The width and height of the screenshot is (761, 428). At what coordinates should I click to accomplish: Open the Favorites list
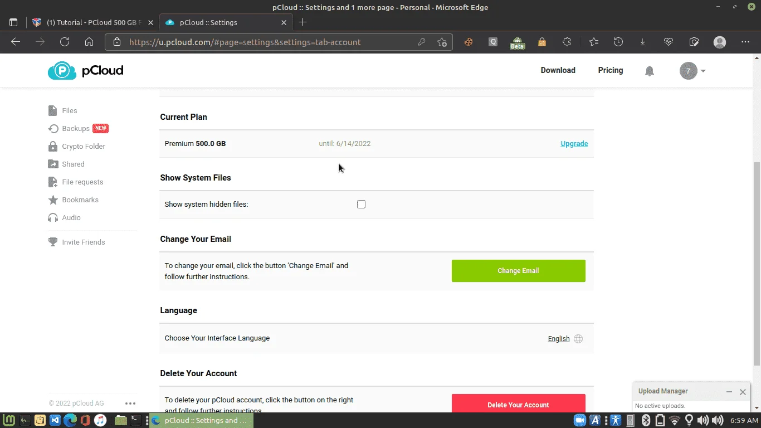[594, 42]
